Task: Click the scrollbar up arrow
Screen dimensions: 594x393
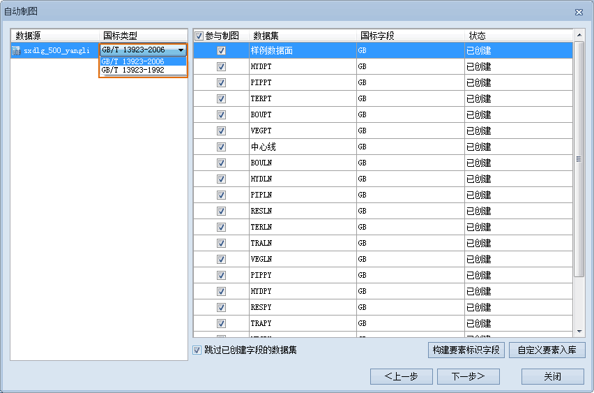Action: (579, 35)
